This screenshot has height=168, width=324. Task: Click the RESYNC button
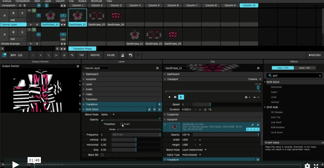click(x=95, y=55)
